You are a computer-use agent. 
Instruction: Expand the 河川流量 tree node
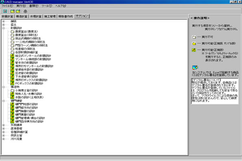(3, 139)
